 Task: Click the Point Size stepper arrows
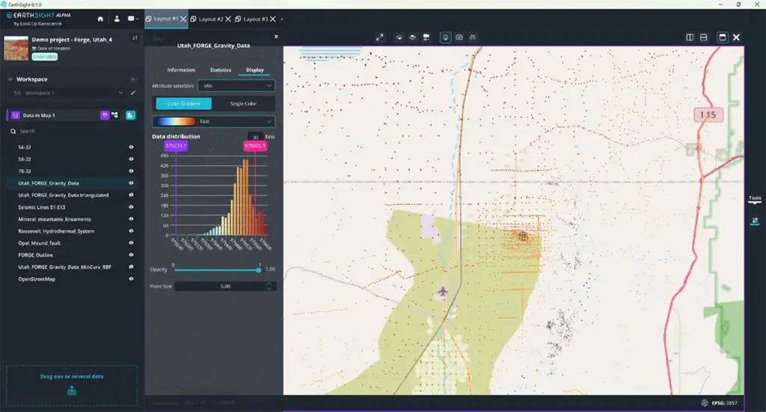[269, 286]
